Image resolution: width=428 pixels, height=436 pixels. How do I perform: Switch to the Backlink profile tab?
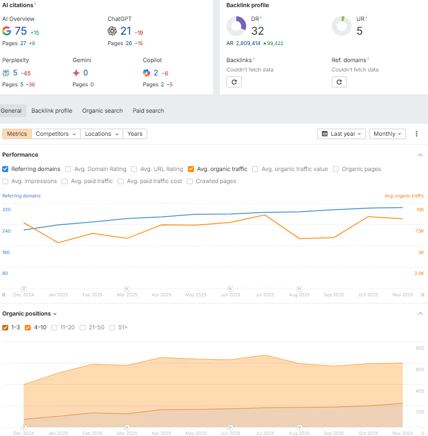tap(52, 111)
